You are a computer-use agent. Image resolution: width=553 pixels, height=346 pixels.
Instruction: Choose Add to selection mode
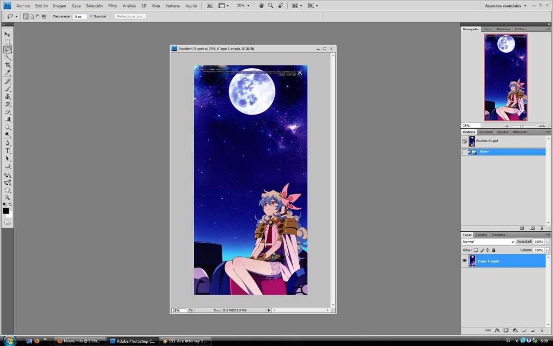coord(32,16)
